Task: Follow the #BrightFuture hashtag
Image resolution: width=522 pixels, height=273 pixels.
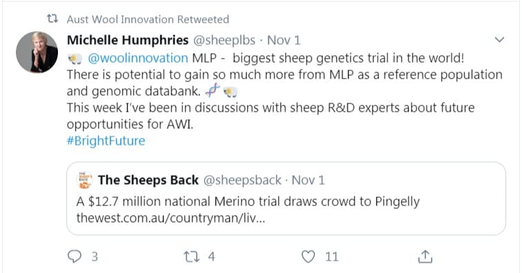Action: (x=106, y=141)
